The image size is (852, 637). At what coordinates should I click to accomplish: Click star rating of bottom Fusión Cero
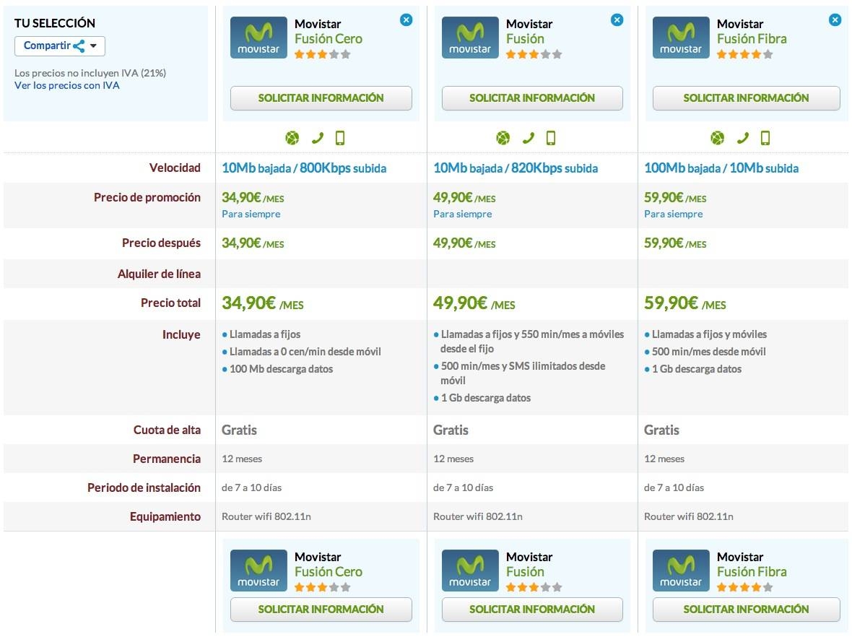(322, 588)
